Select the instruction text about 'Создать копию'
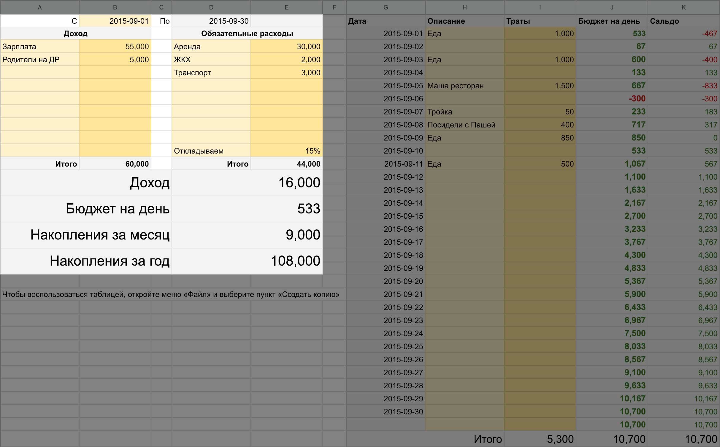This screenshot has width=720, height=447. (171, 294)
